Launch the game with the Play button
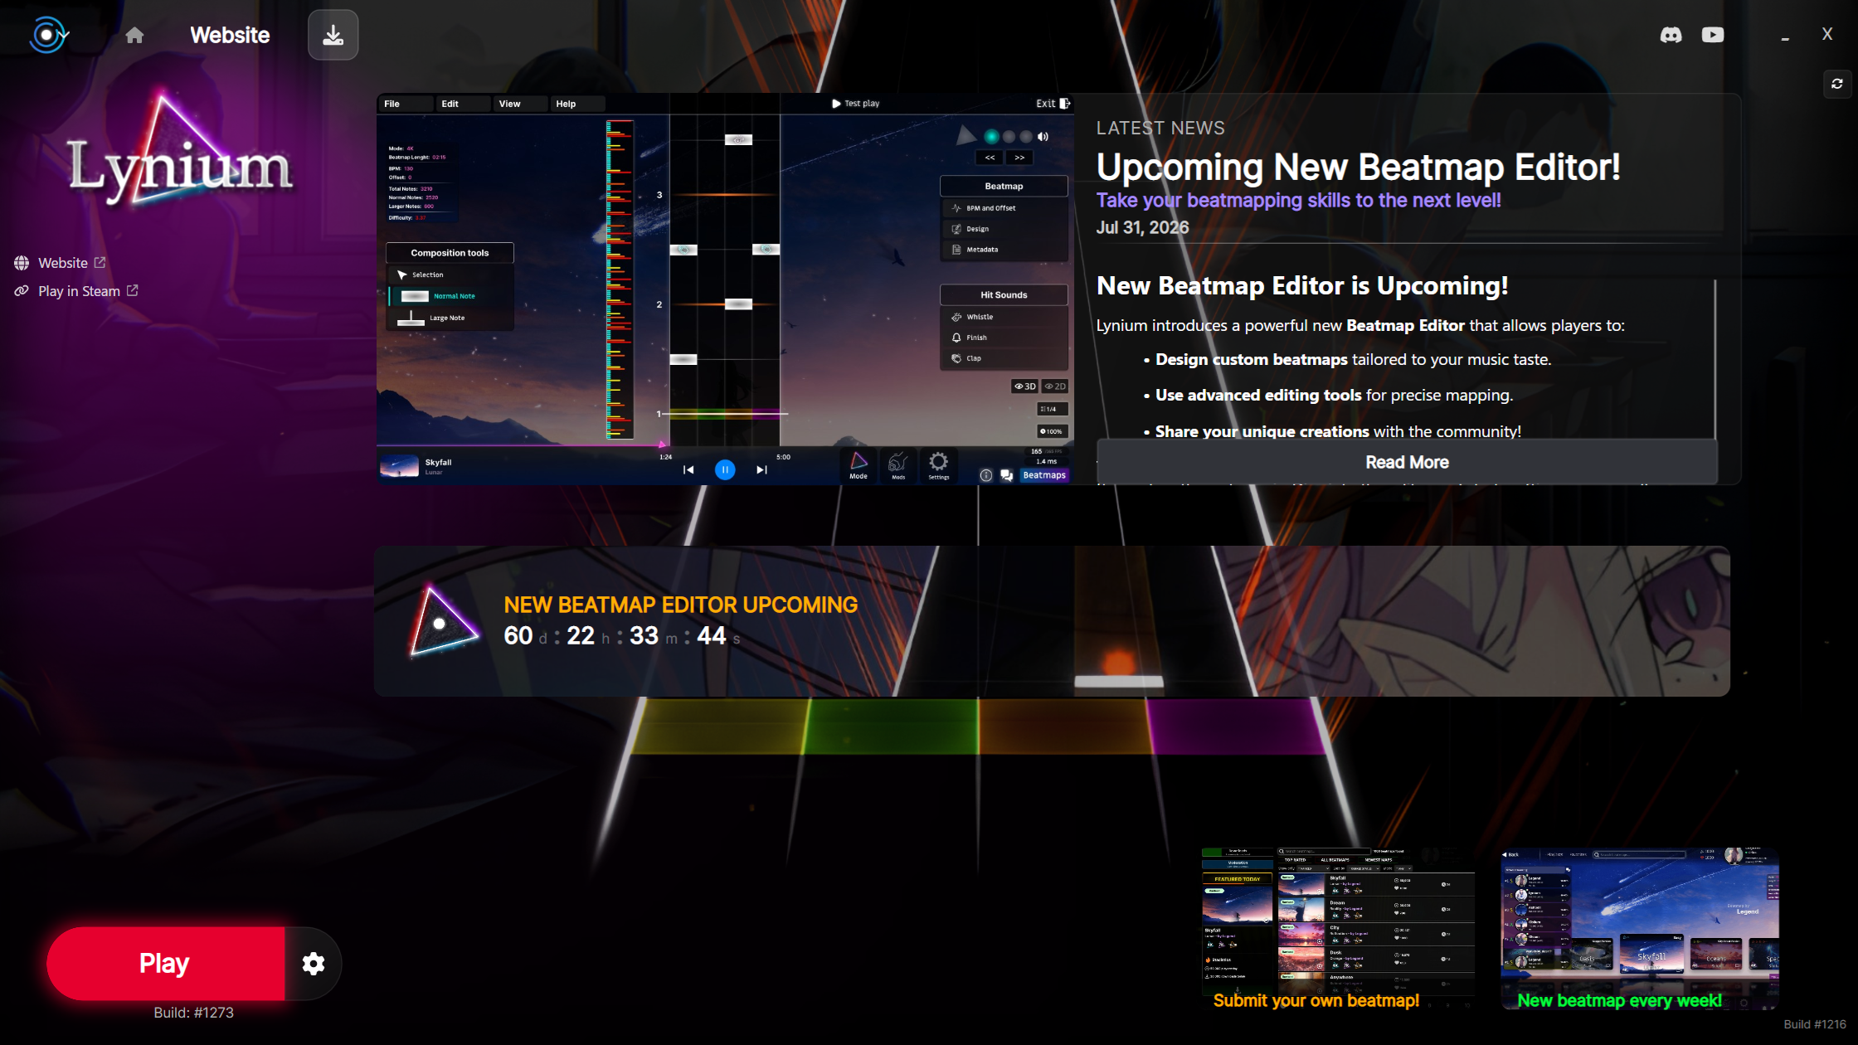 coord(165,964)
